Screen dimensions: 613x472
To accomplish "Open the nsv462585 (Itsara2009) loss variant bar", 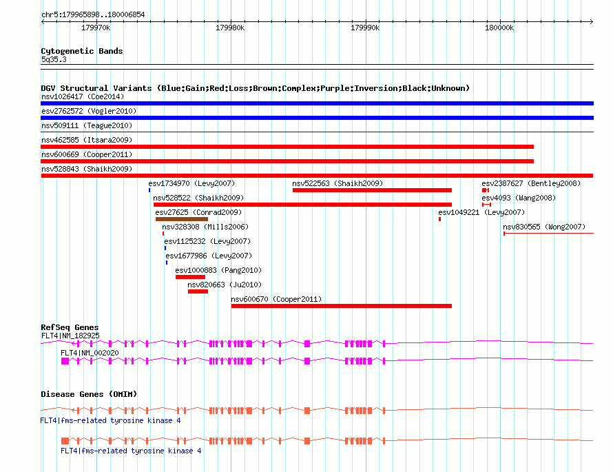I will (x=287, y=147).
